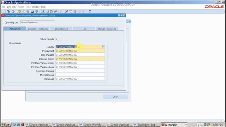
Task: Click the Translations globe toolbar icon
Action: tap(75, 11)
